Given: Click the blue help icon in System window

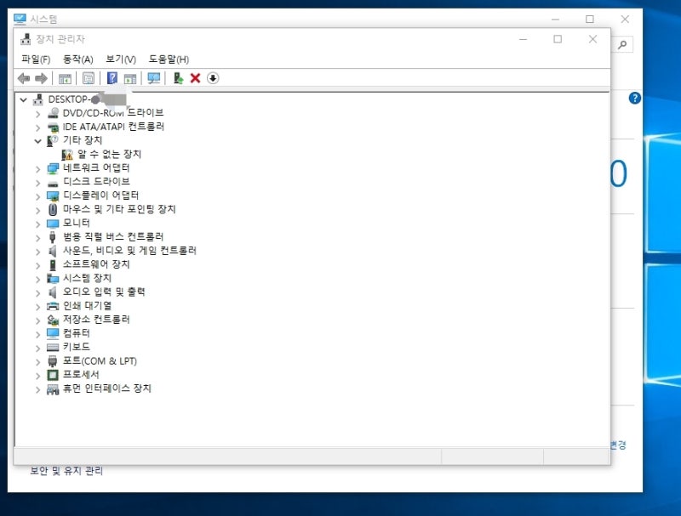Looking at the screenshot, I should coord(634,98).
